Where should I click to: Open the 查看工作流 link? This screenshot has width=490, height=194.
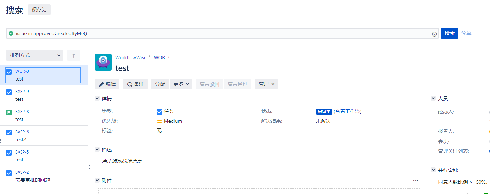coord(347,111)
